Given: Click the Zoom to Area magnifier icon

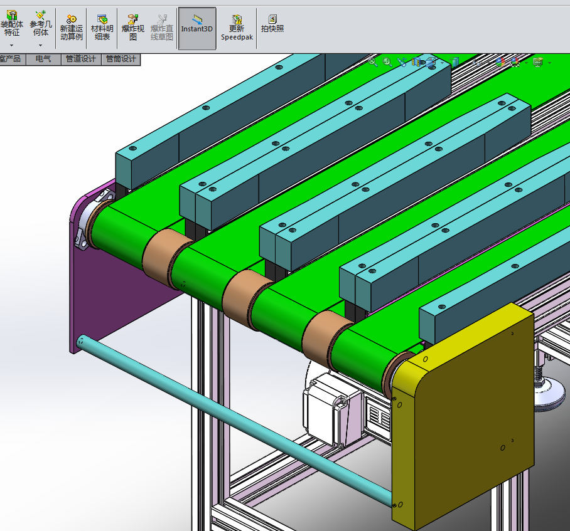Looking at the screenshot, I should (x=387, y=62).
